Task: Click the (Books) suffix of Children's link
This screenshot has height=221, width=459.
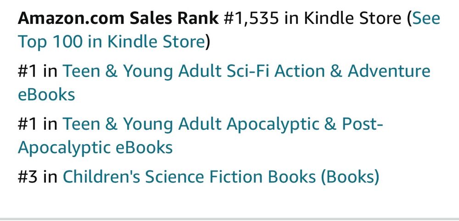Action: click(350, 177)
